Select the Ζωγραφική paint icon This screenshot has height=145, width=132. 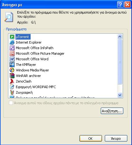click(12, 92)
